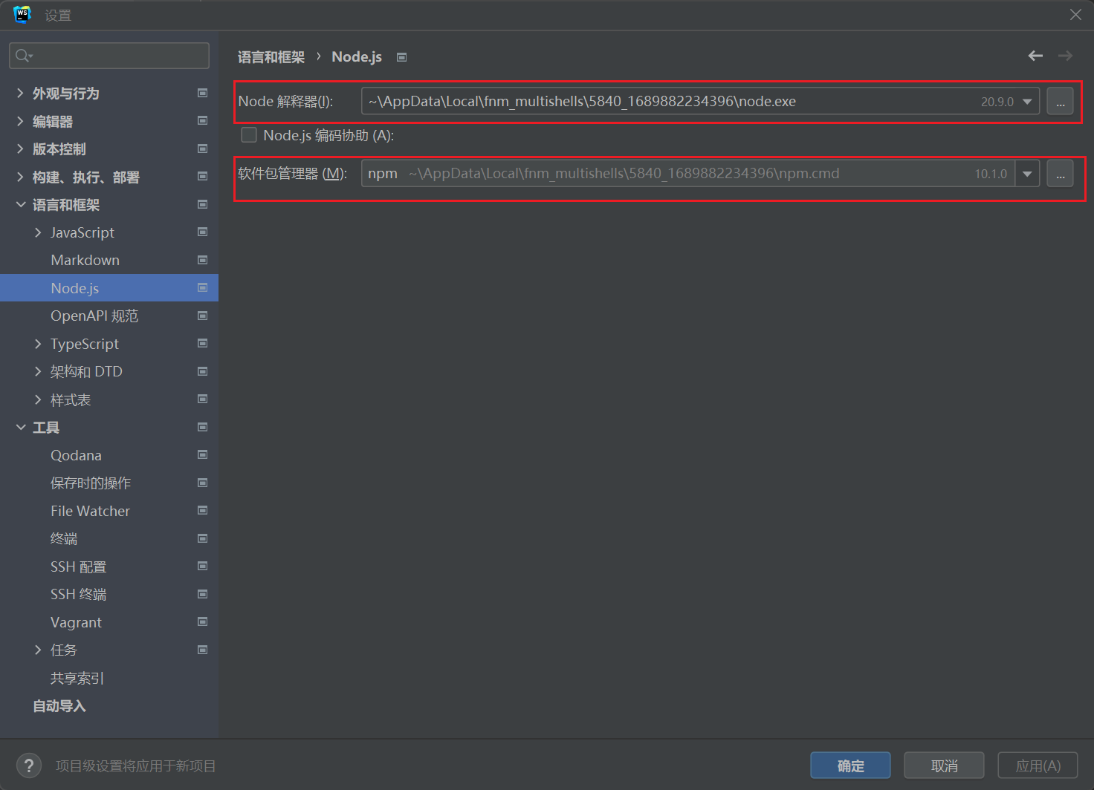Click the project-level icon beside SSH 终端
The width and height of the screenshot is (1094, 790).
pos(202,594)
